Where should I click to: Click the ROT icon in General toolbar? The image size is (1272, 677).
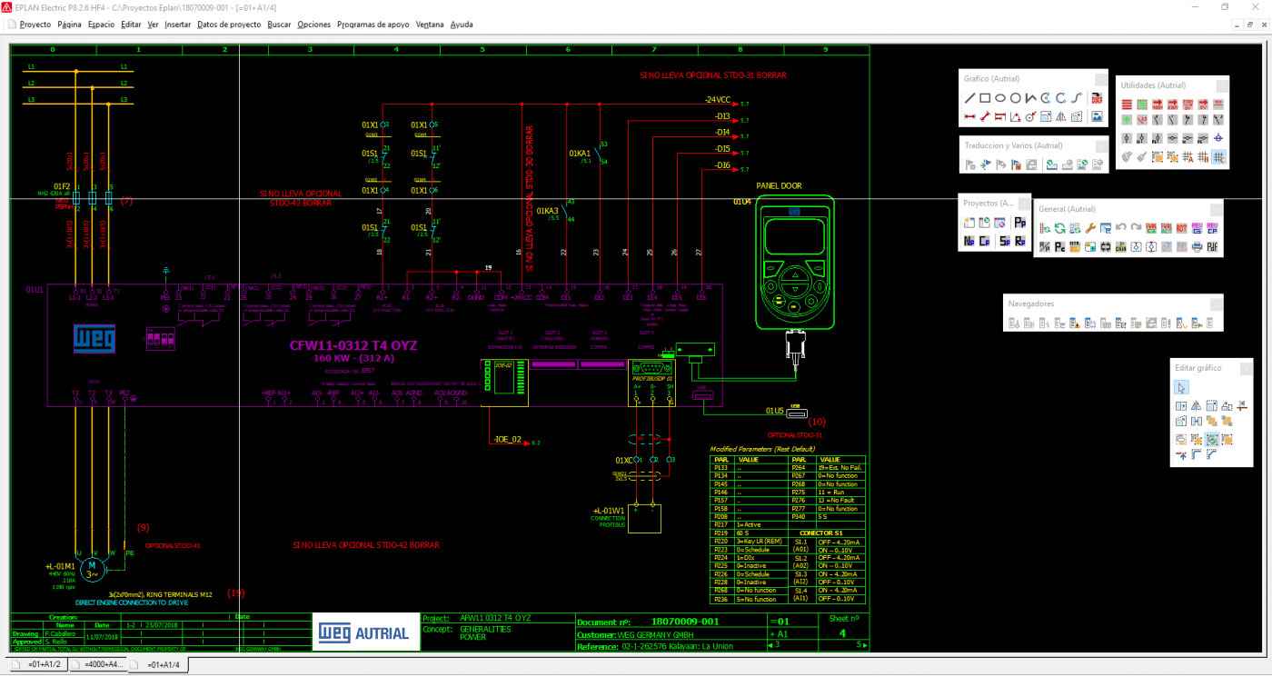(x=1182, y=228)
